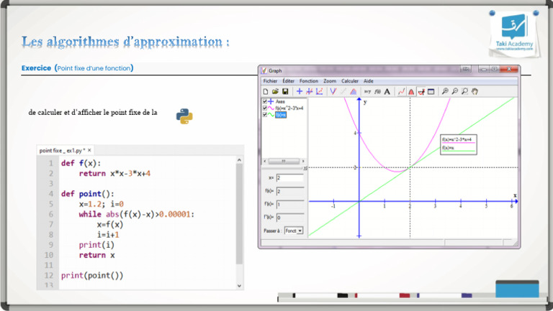Click the greyed-out Insert trendline icon
553x311 pixels.
[343, 91]
